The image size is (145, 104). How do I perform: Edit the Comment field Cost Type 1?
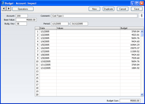(x=94, y=16)
